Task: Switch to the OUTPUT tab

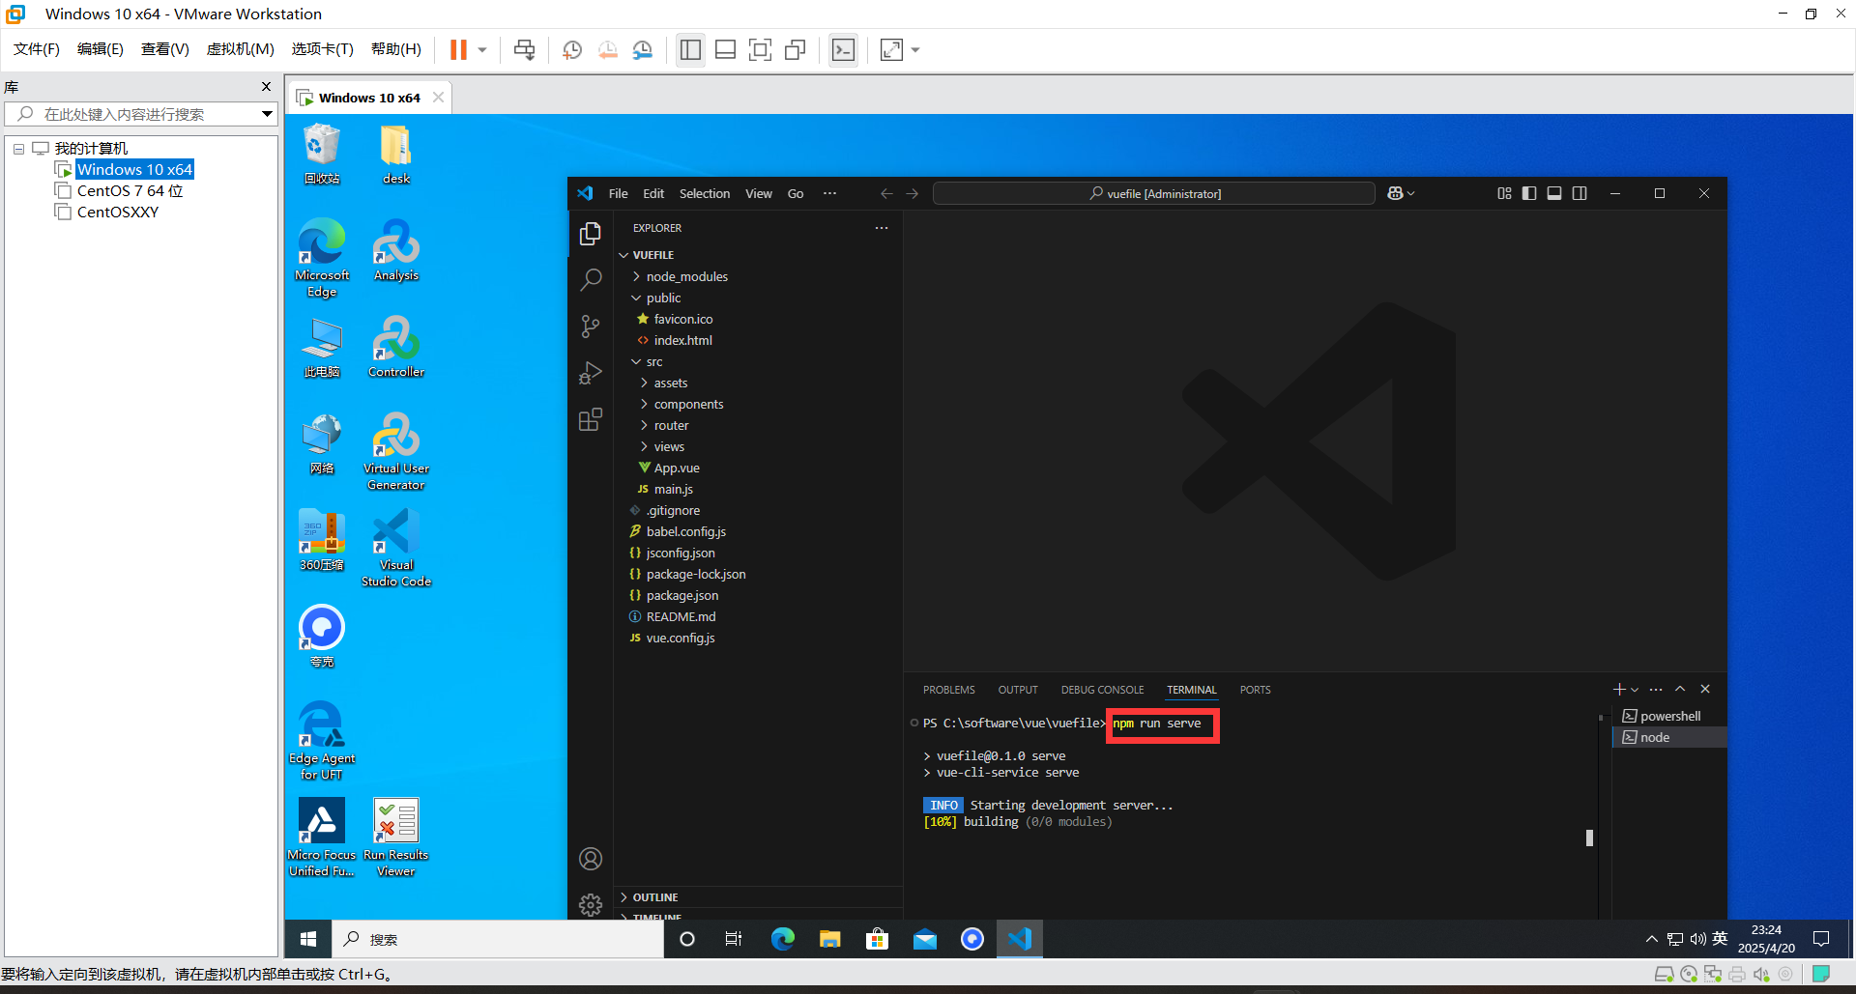Action: coord(1018,690)
